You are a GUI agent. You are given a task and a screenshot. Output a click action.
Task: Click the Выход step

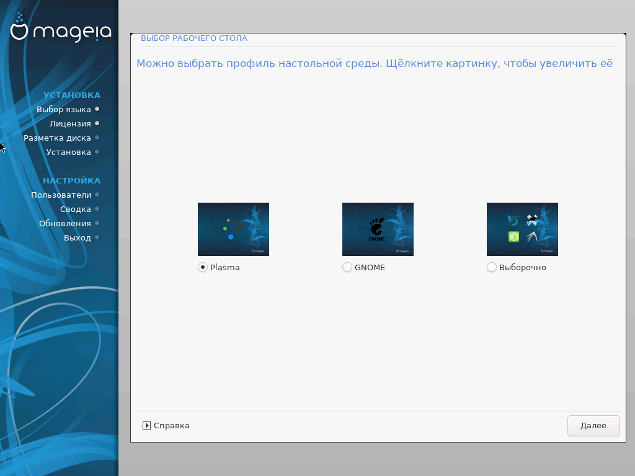click(x=78, y=237)
